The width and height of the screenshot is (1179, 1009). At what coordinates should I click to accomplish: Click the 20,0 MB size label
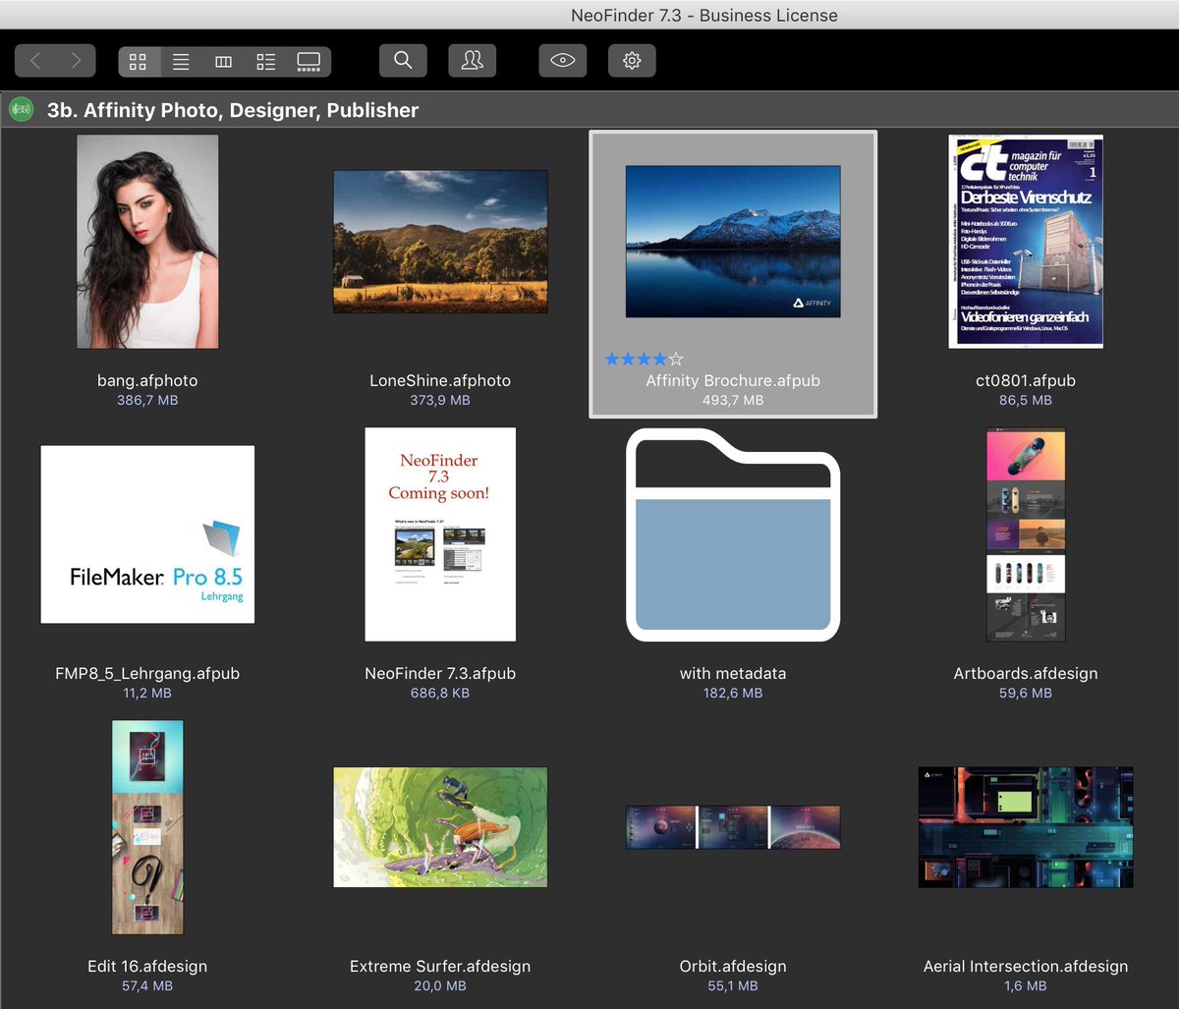pos(440,985)
